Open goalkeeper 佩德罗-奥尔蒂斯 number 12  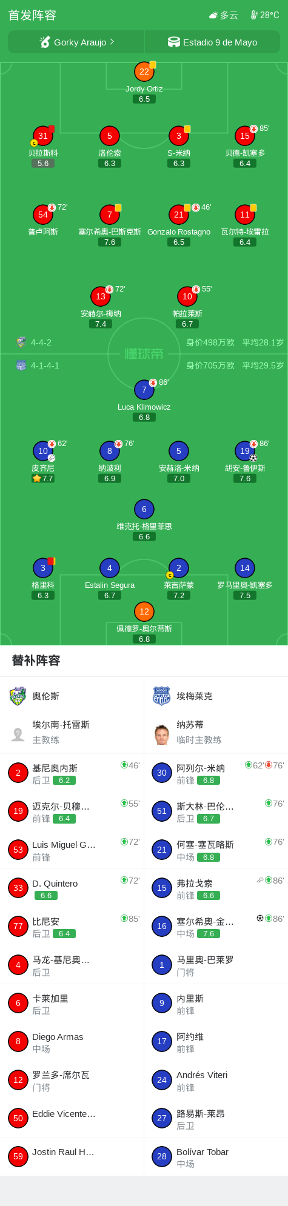tap(144, 611)
